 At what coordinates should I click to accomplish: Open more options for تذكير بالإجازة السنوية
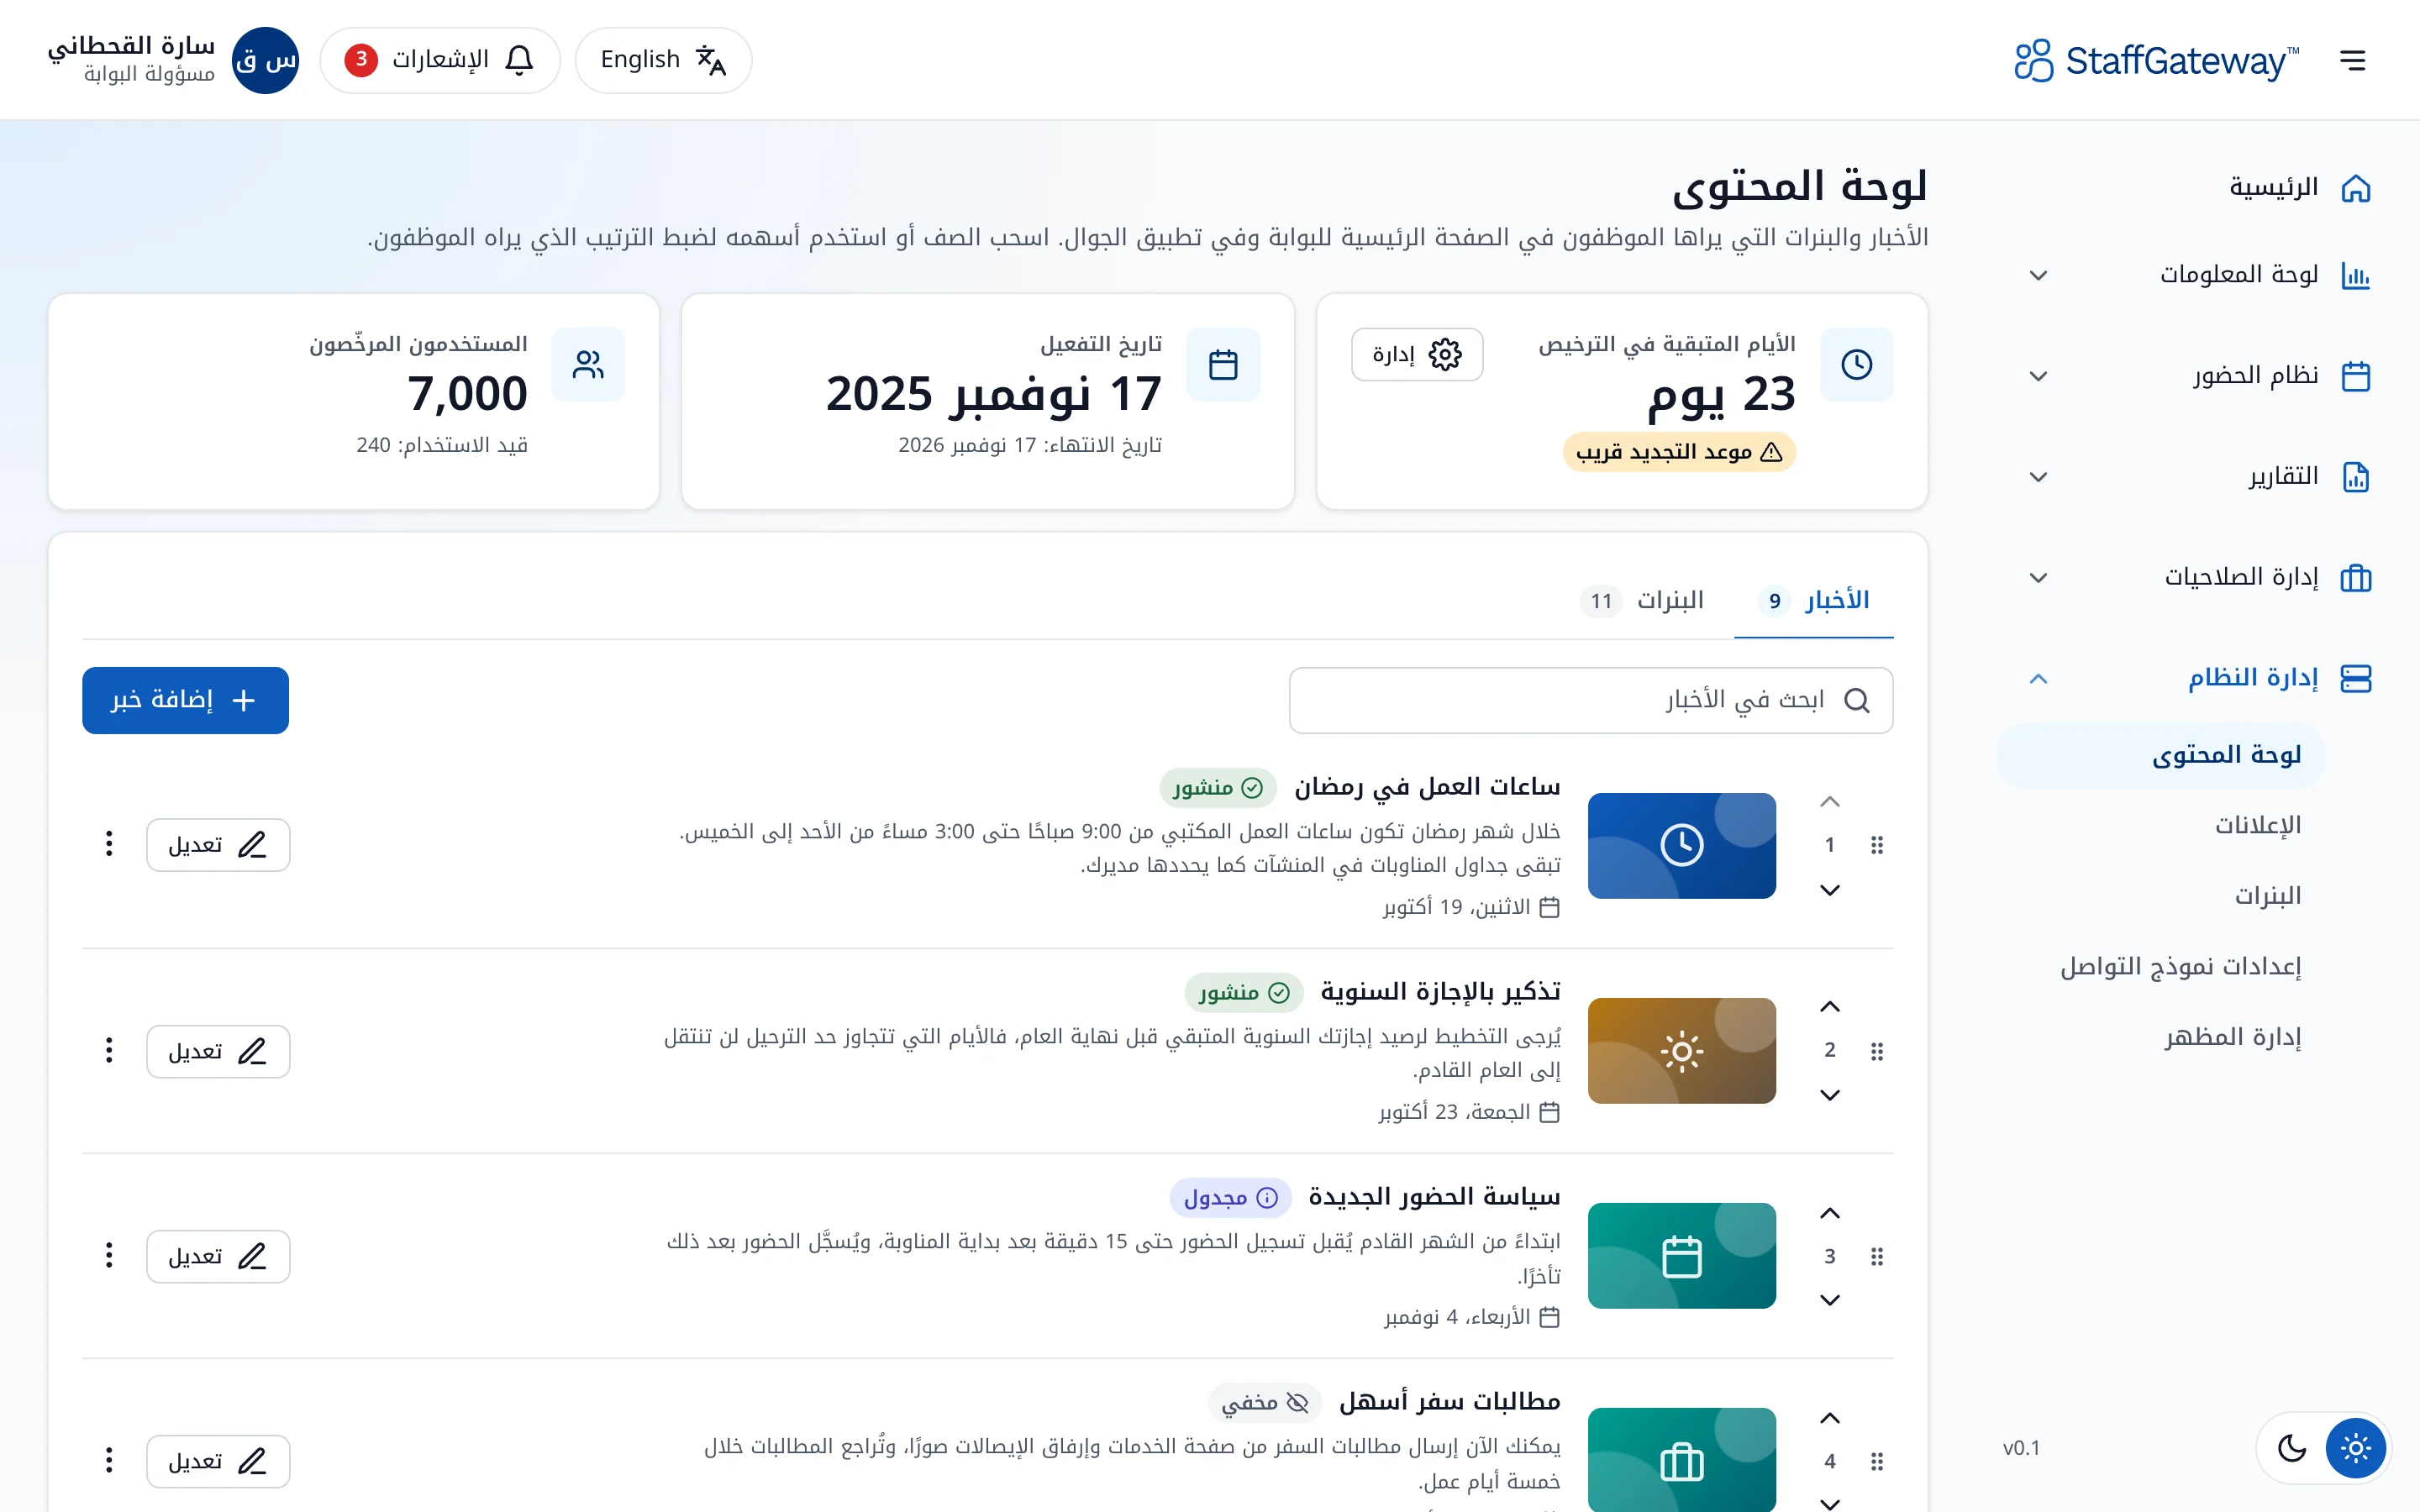[109, 1050]
